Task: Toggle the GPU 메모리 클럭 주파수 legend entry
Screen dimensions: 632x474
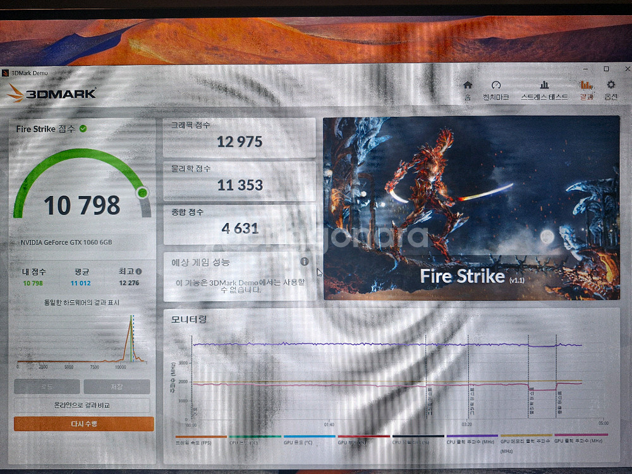Action: (526, 444)
